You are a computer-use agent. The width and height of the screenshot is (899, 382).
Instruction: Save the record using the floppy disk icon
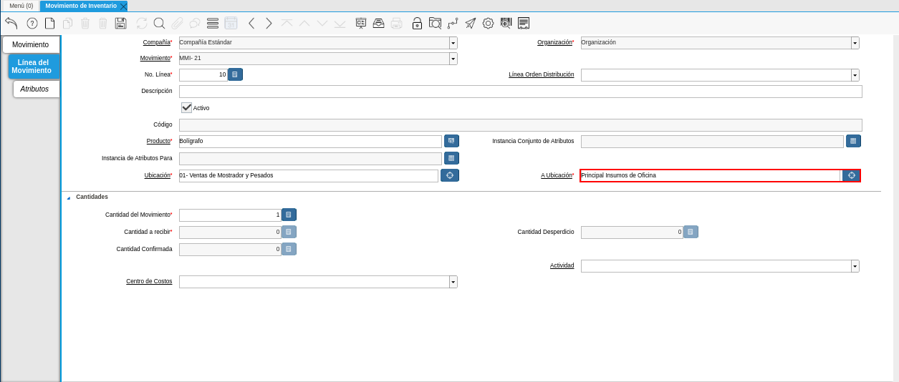(x=120, y=23)
